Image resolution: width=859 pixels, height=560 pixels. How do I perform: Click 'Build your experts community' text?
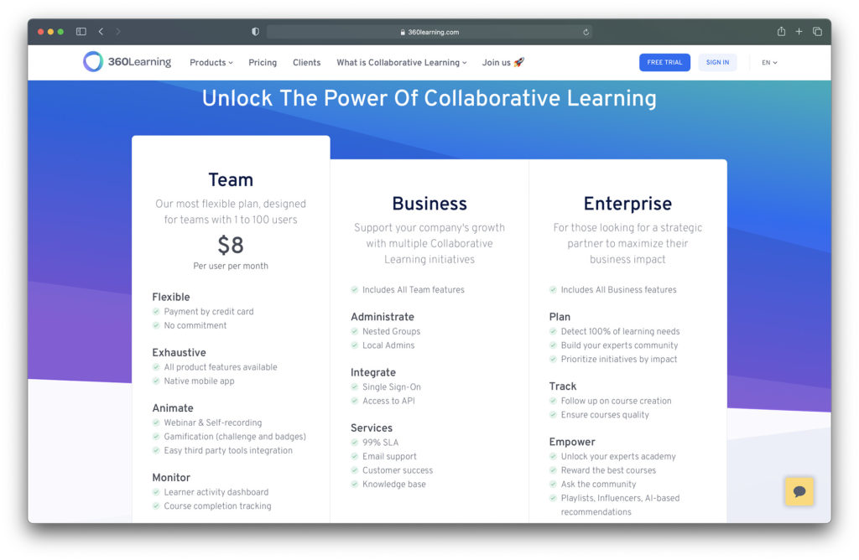(619, 345)
